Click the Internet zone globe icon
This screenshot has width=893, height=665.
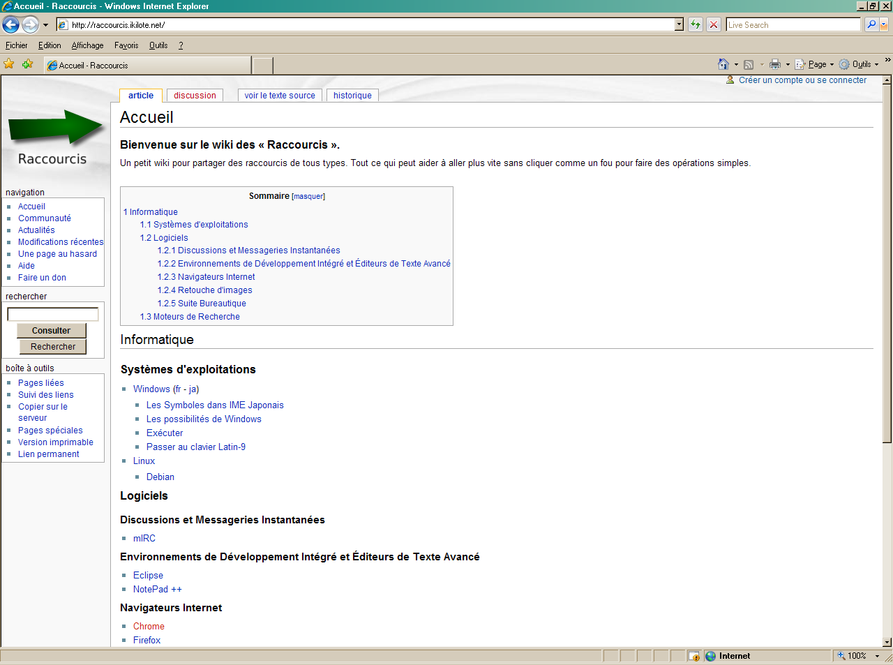tap(710, 656)
